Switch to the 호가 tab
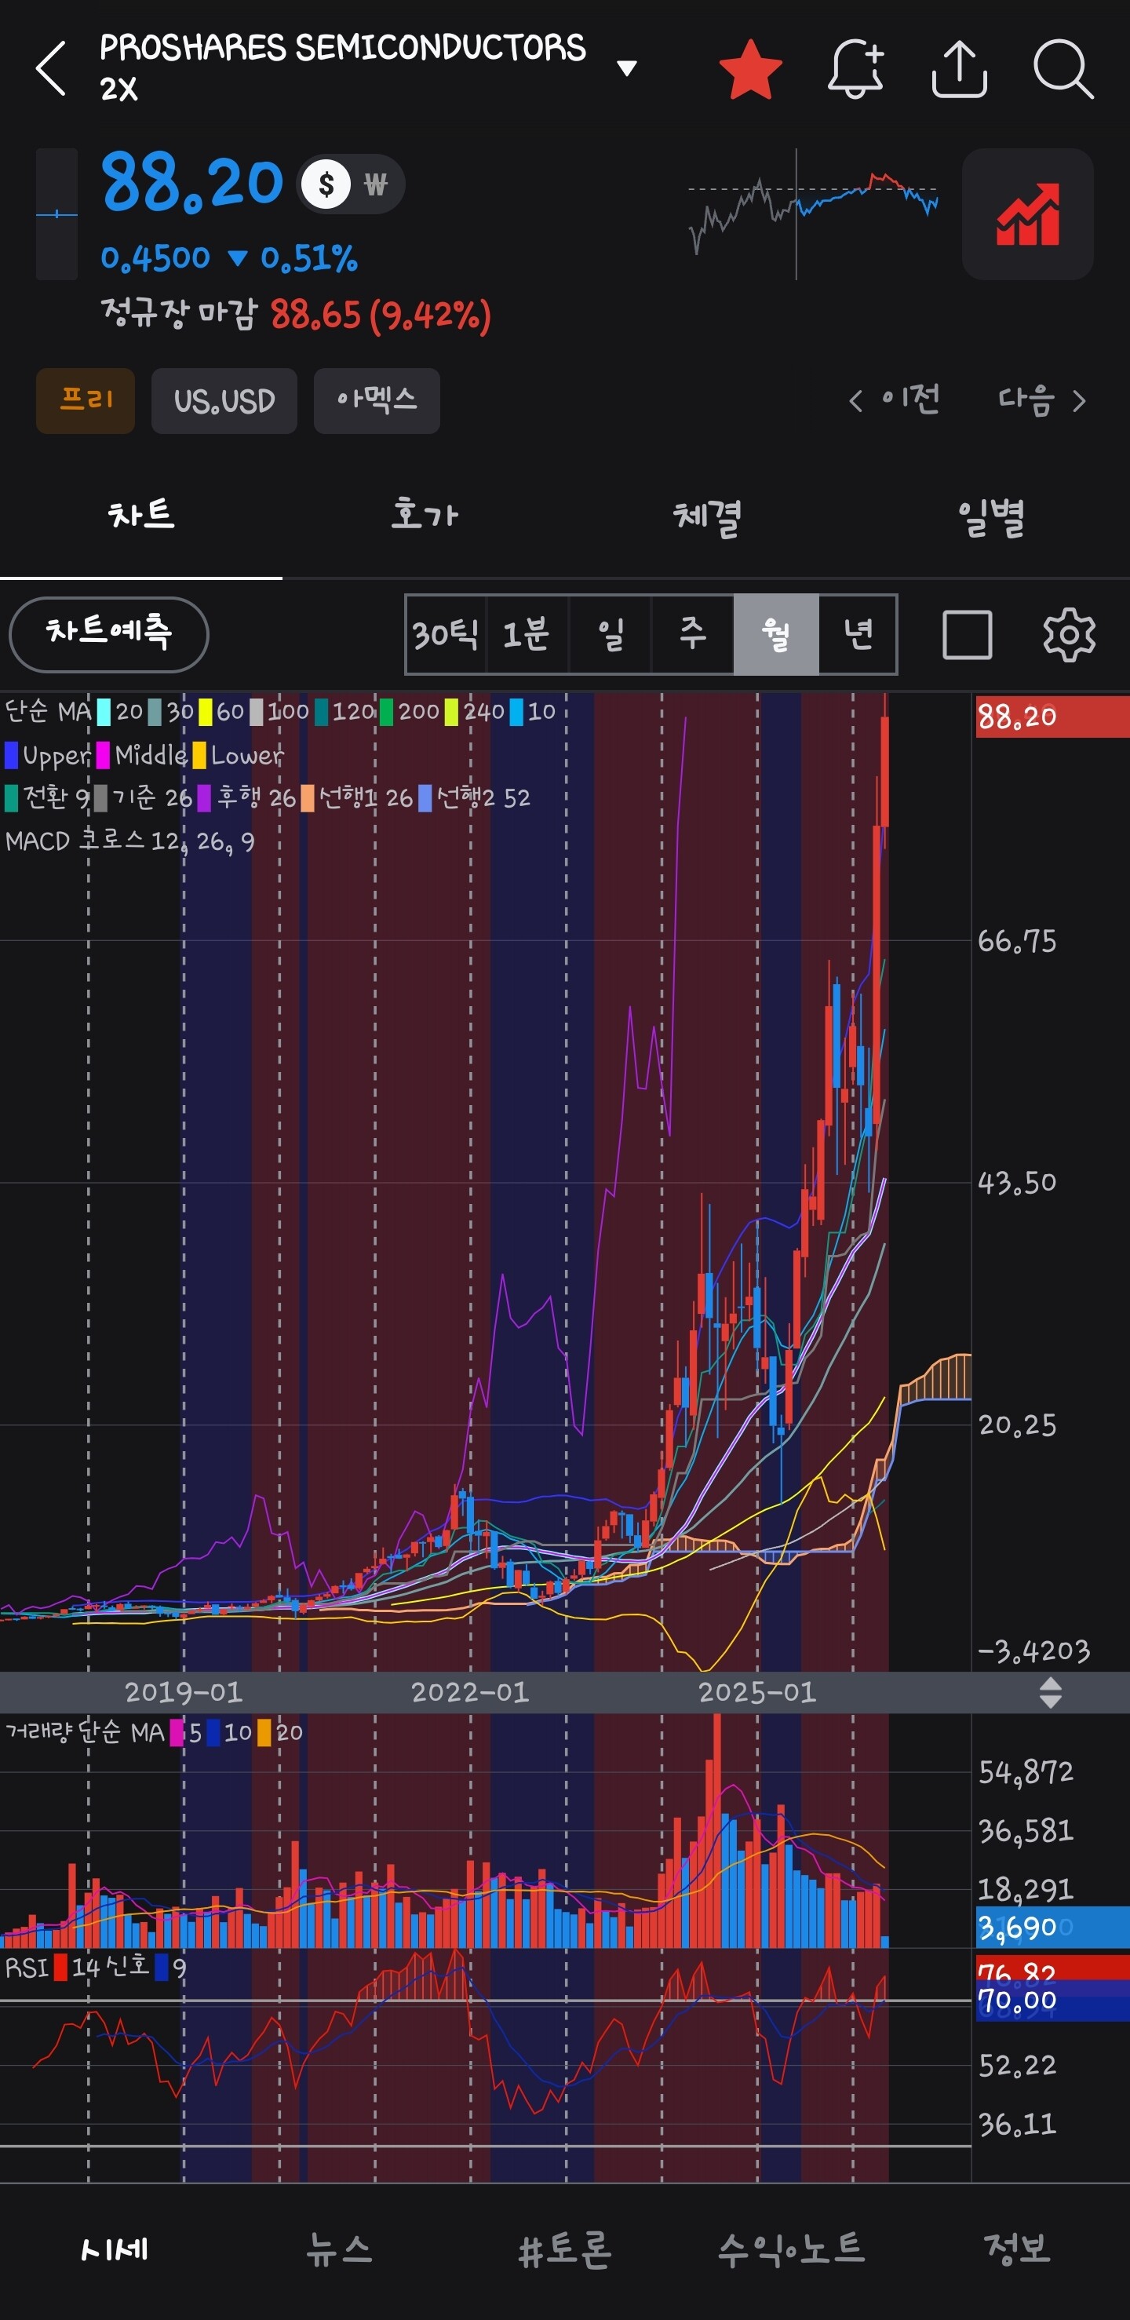Screen dimensions: 1130x2320 (424, 516)
